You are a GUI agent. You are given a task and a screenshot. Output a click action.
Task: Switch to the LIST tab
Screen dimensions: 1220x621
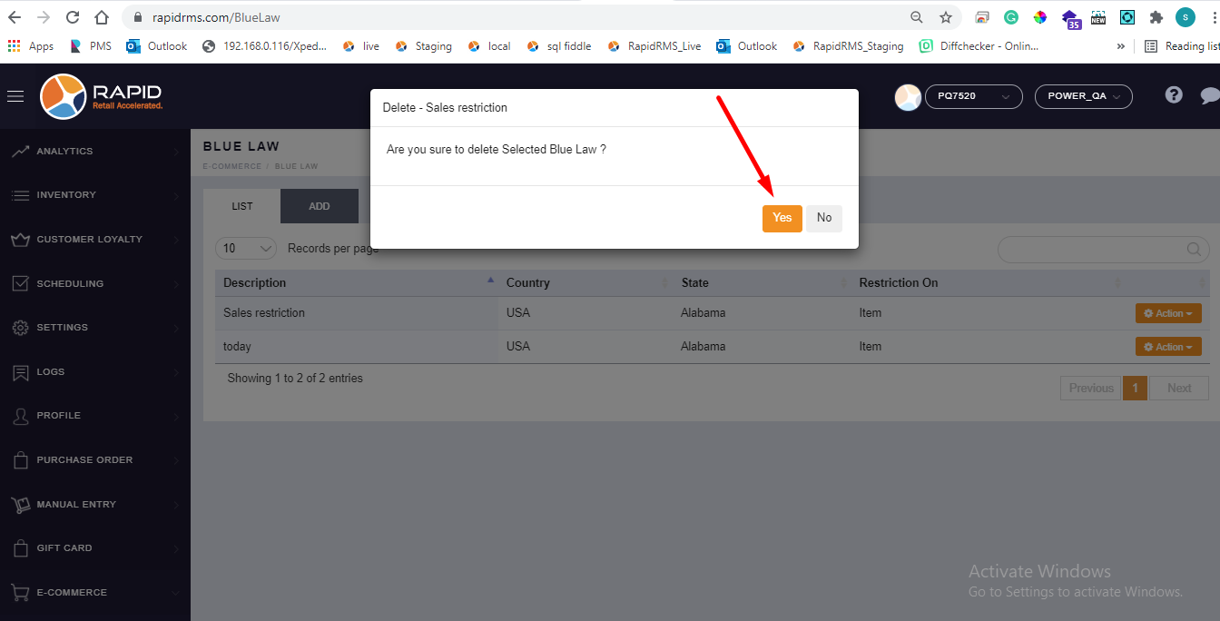point(242,206)
